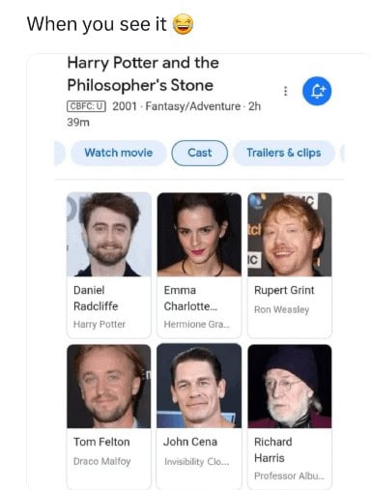Click the partially hidden tab left of Watch movie
The height and width of the screenshot is (490, 371).
[x=60, y=153]
